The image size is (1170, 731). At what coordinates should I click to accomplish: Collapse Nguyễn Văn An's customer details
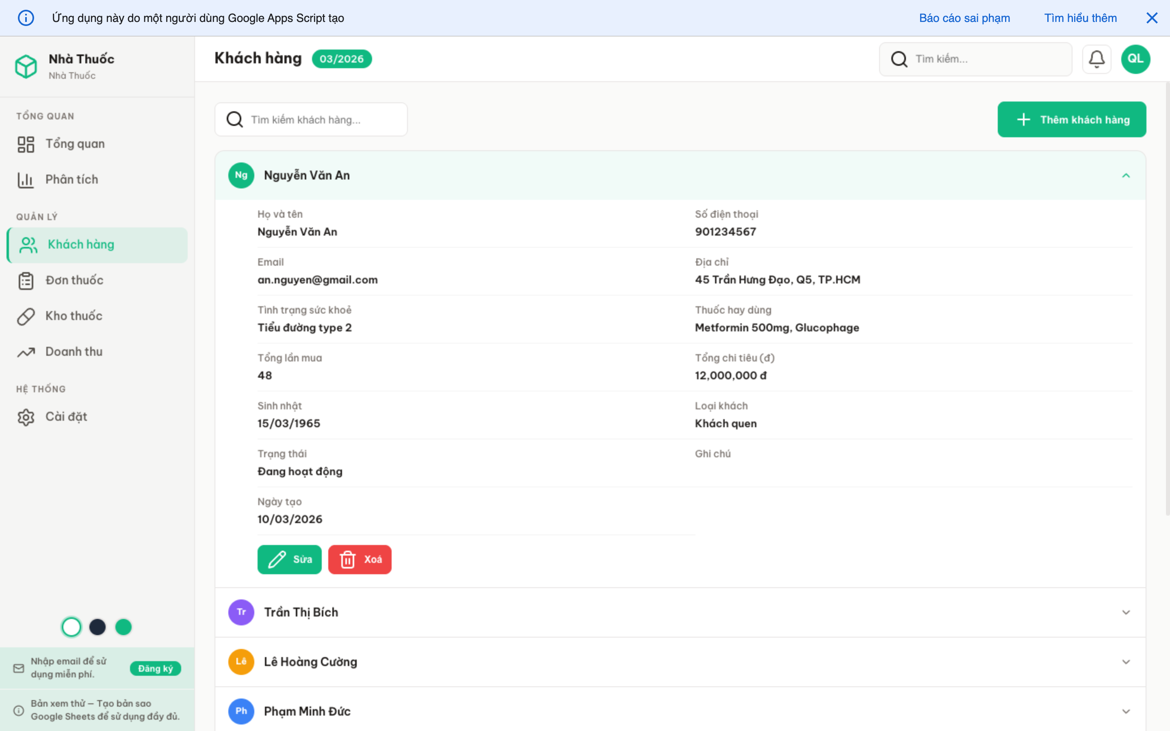(1127, 175)
